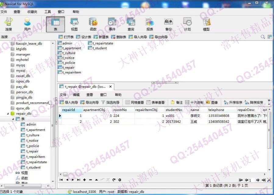
Task: Open the 计划 (Schedule) toolbar icon
Action: tap(187, 24)
